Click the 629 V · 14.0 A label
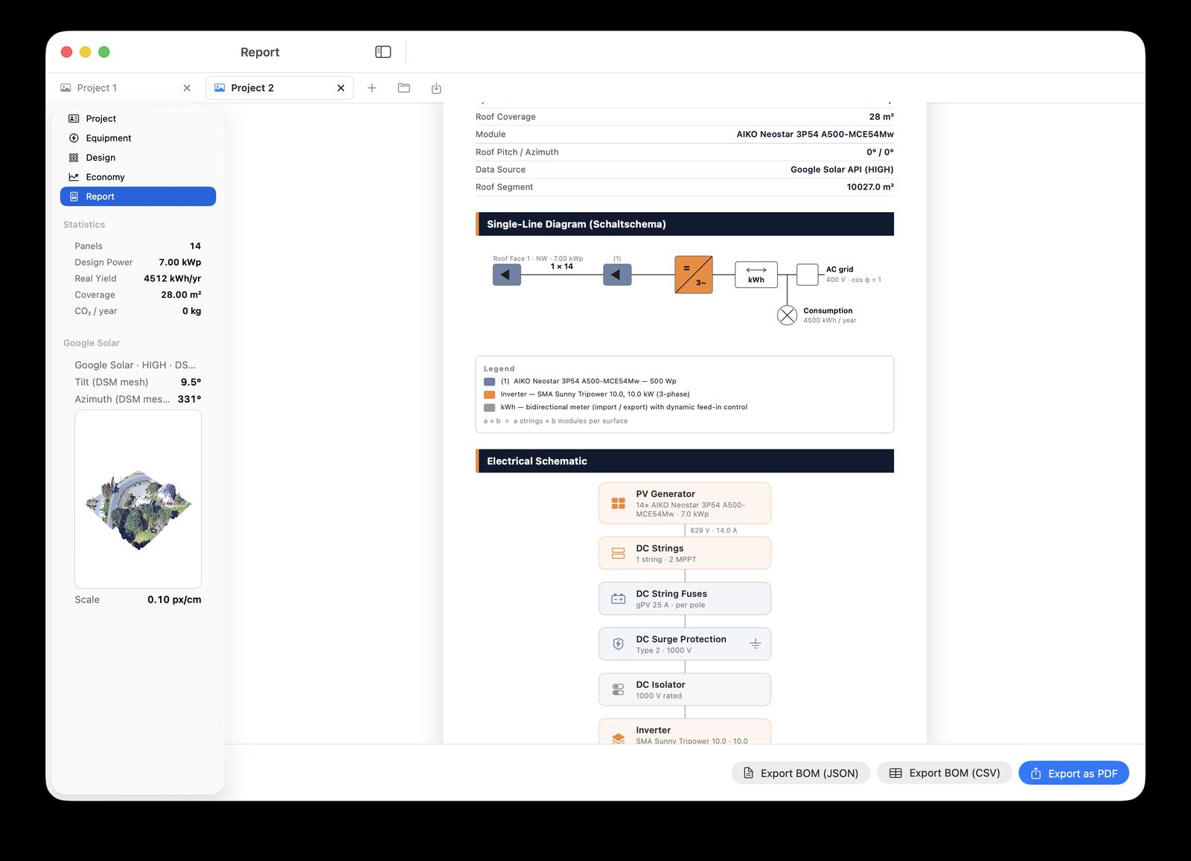The image size is (1191, 861). (713, 531)
